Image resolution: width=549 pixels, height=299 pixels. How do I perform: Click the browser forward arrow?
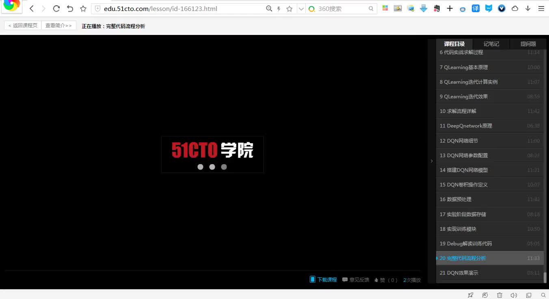[x=44, y=9]
